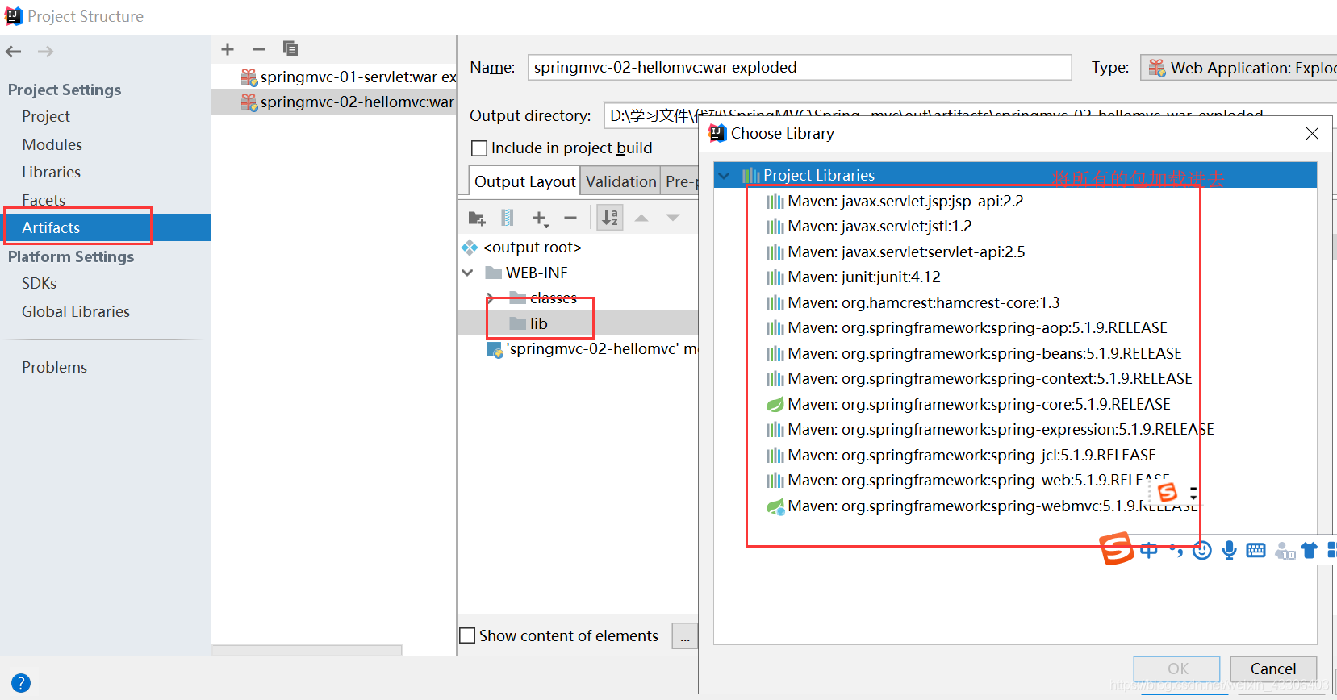Toggle Chinese input mode in IME bar
1337x700 pixels.
[x=1149, y=550]
